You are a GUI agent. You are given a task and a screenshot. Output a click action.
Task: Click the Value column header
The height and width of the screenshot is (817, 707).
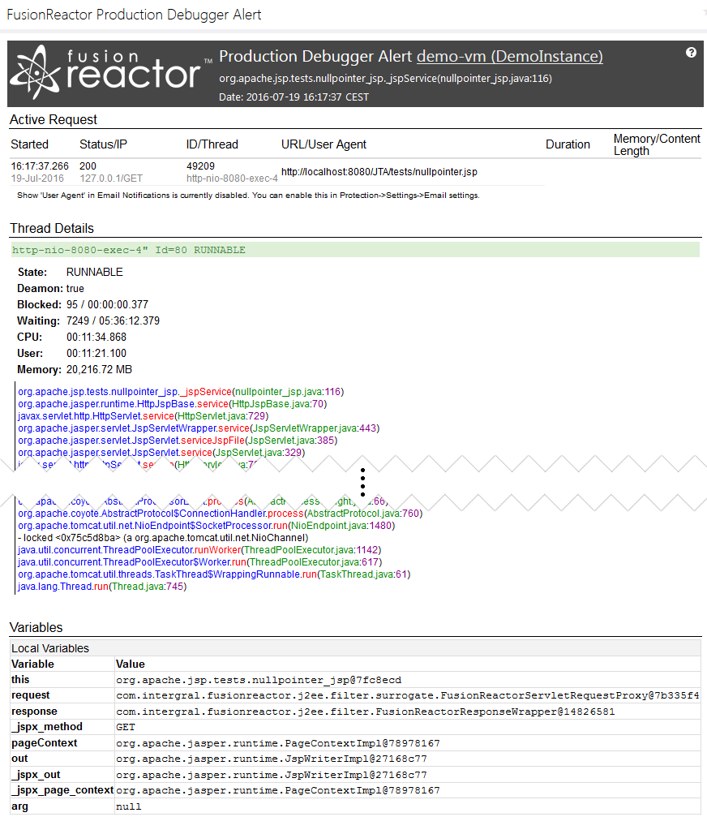point(131,664)
